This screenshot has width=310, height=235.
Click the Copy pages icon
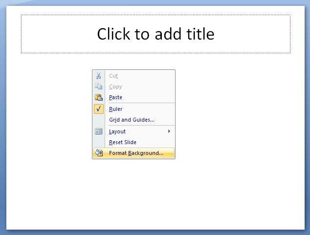pos(98,86)
